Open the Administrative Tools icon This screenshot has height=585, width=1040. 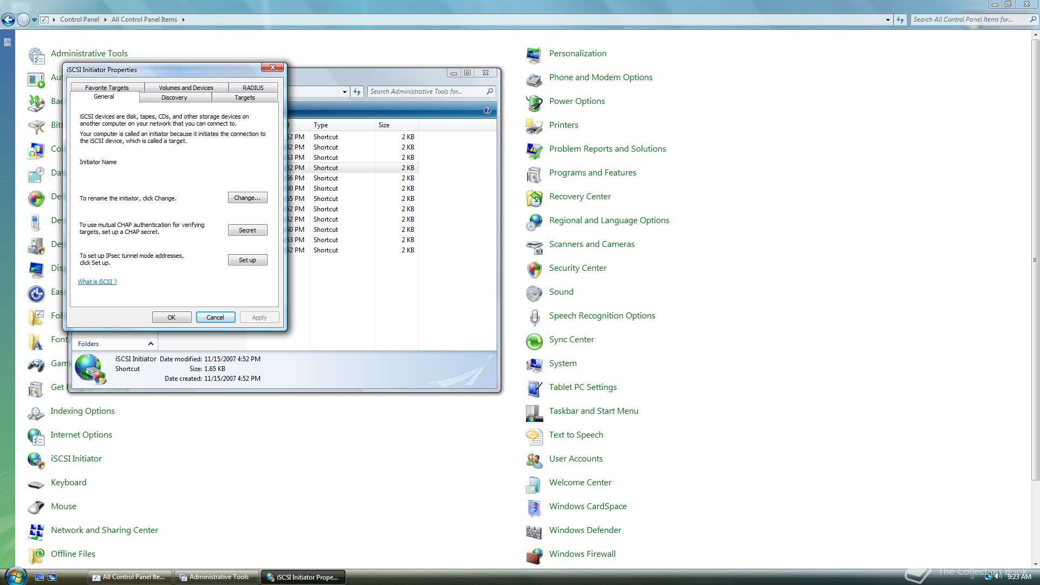click(x=36, y=55)
